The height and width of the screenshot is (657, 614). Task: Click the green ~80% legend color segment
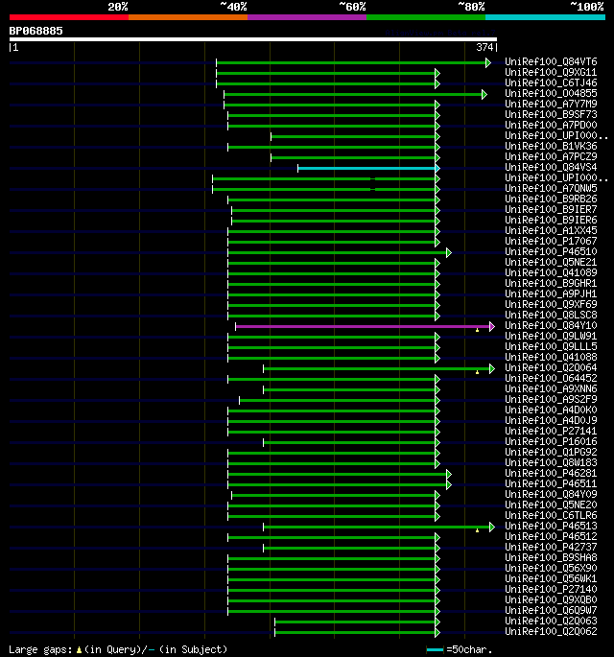pos(426,17)
